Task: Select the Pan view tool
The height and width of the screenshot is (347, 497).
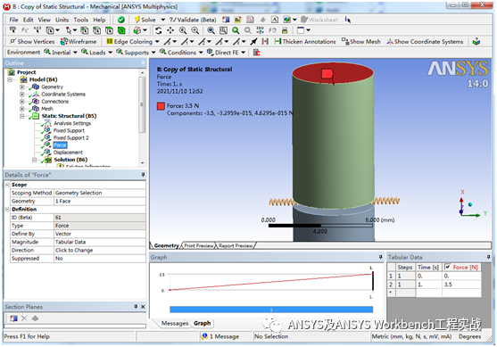Action: pos(170,30)
